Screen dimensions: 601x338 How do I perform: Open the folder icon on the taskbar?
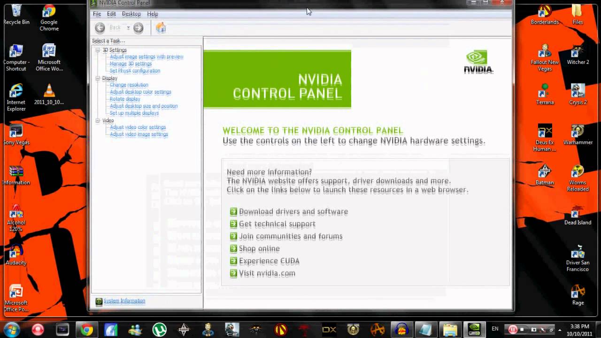450,330
